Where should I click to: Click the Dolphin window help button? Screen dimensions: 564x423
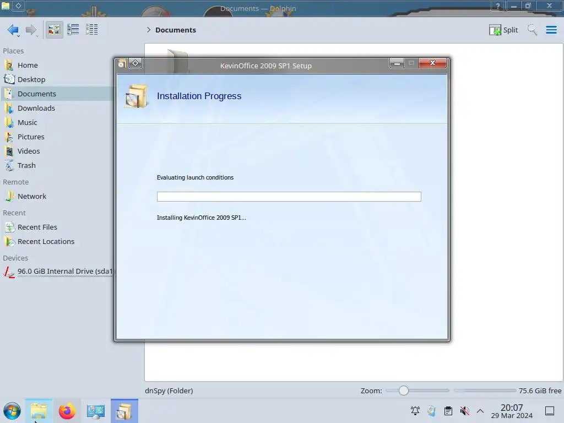(498, 6)
